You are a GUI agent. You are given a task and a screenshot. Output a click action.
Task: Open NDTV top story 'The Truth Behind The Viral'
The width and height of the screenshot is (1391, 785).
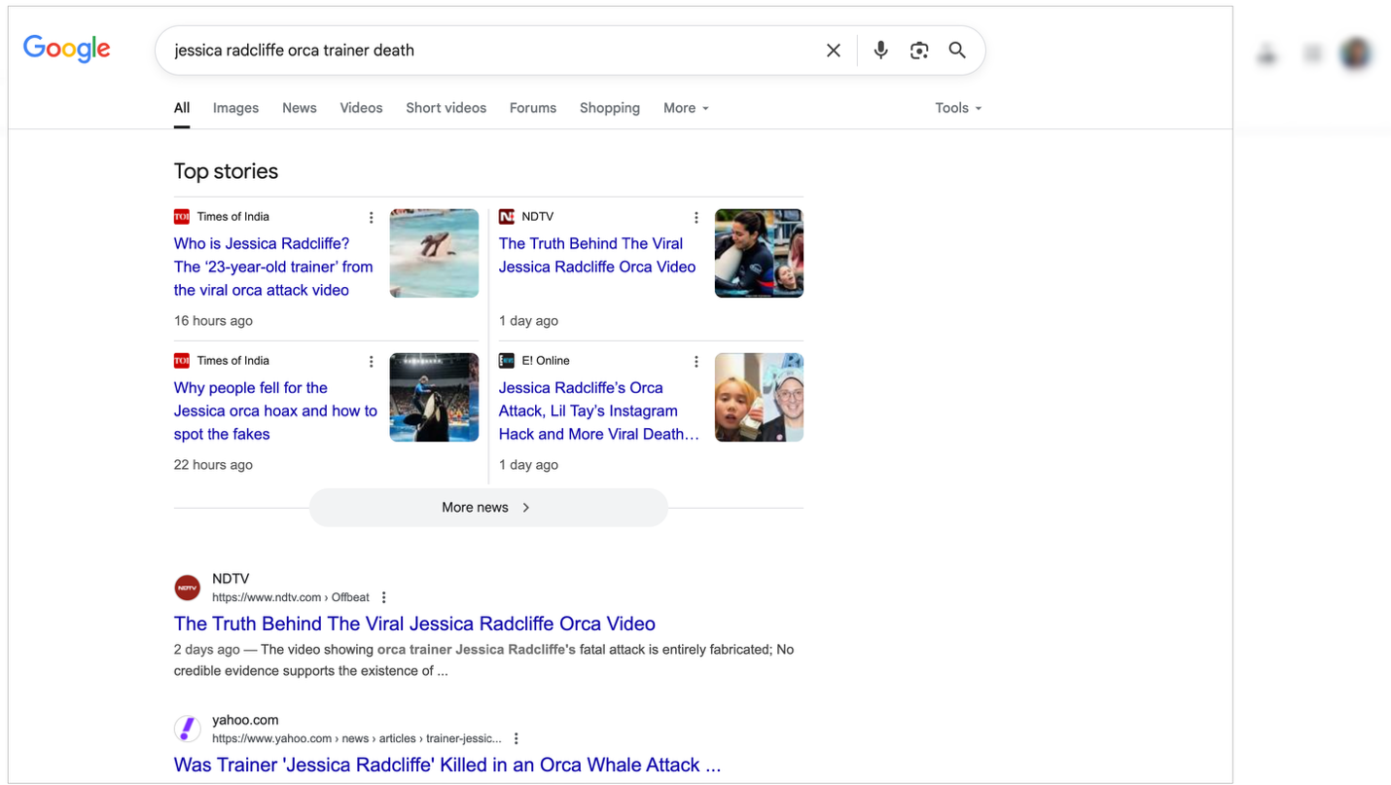(597, 255)
